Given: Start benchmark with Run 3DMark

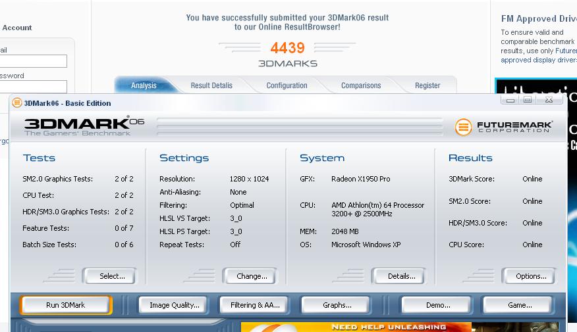Looking at the screenshot, I should point(65,305).
